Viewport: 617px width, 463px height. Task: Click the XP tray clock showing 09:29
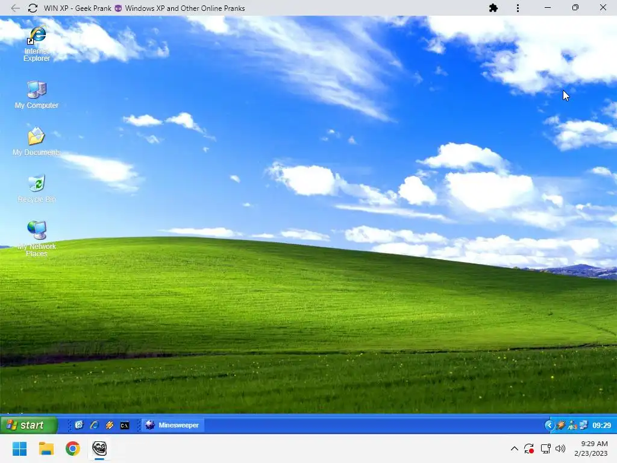coord(602,425)
